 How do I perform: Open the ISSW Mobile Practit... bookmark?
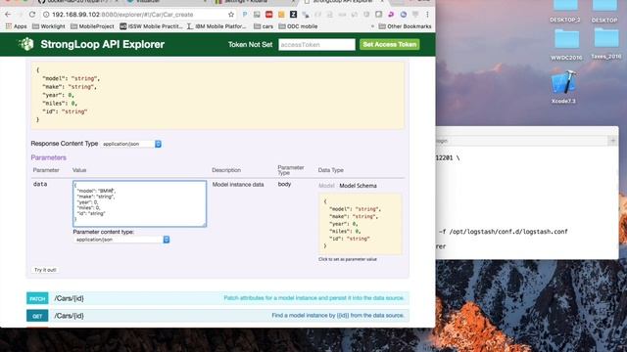pyautogui.click(x=151, y=26)
